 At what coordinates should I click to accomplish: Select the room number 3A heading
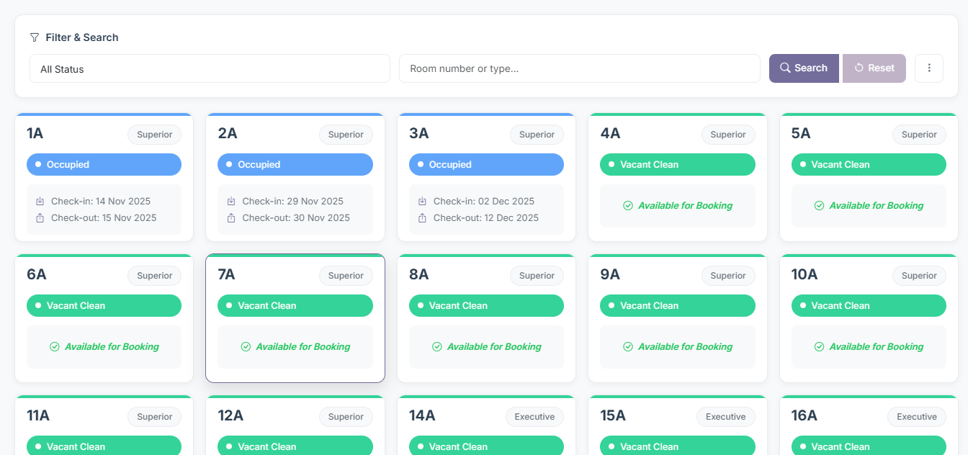(419, 134)
